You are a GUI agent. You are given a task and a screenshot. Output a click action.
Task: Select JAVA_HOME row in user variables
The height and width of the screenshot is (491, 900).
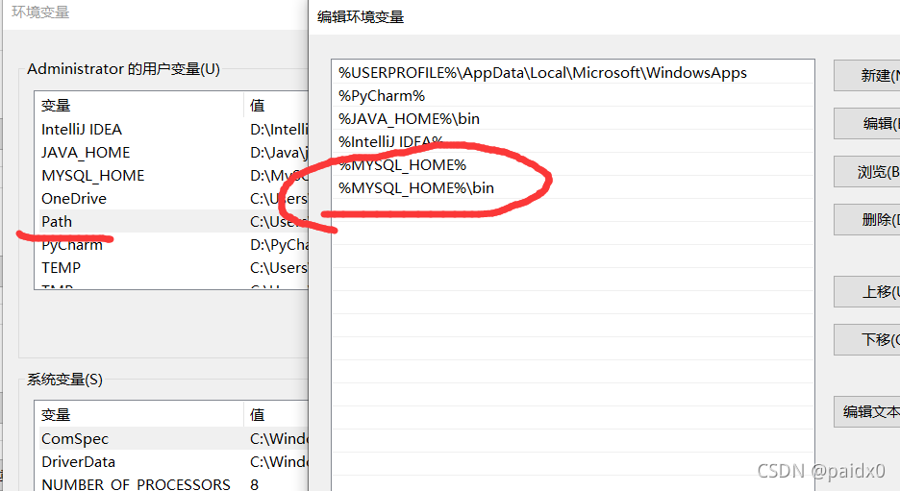[172, 153]
